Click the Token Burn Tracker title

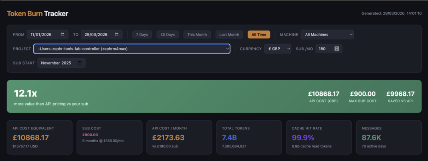tap(37, 14)
